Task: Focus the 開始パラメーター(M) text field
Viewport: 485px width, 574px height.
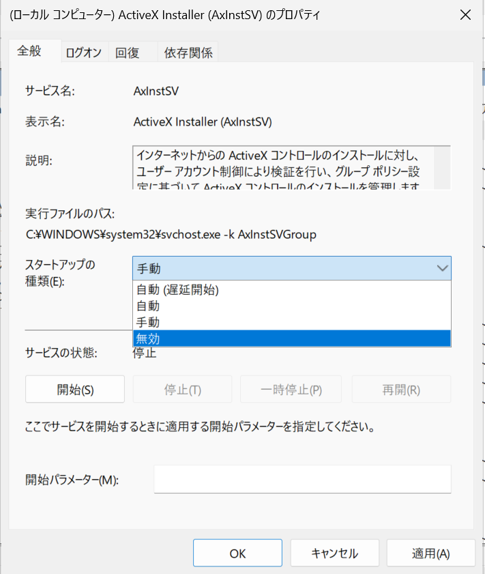Action: pos(302,479)
